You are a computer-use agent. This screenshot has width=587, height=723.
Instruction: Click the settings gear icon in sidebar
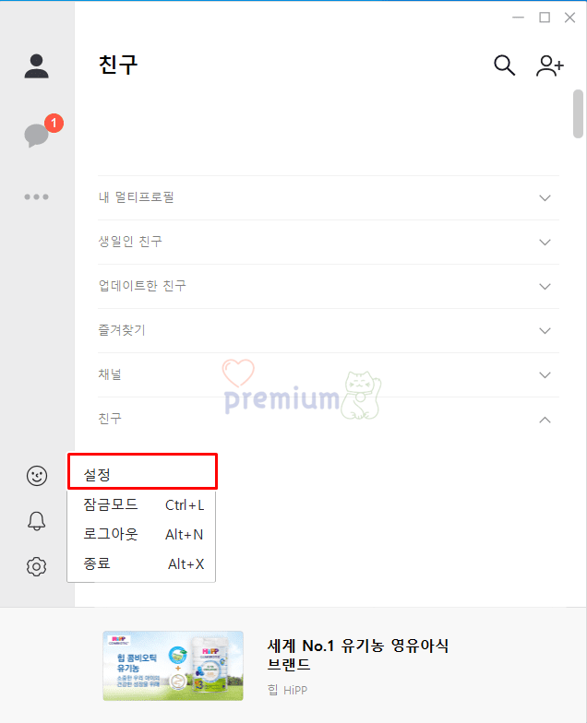coord(37,566)
